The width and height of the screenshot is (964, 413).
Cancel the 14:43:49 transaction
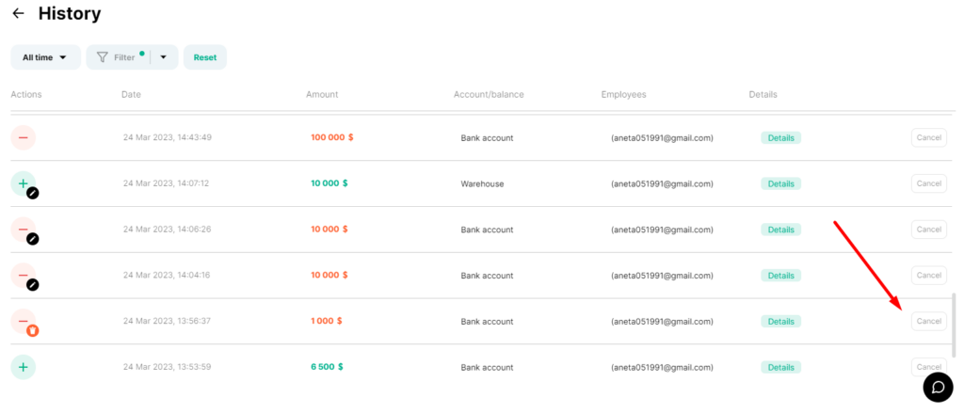929,137
